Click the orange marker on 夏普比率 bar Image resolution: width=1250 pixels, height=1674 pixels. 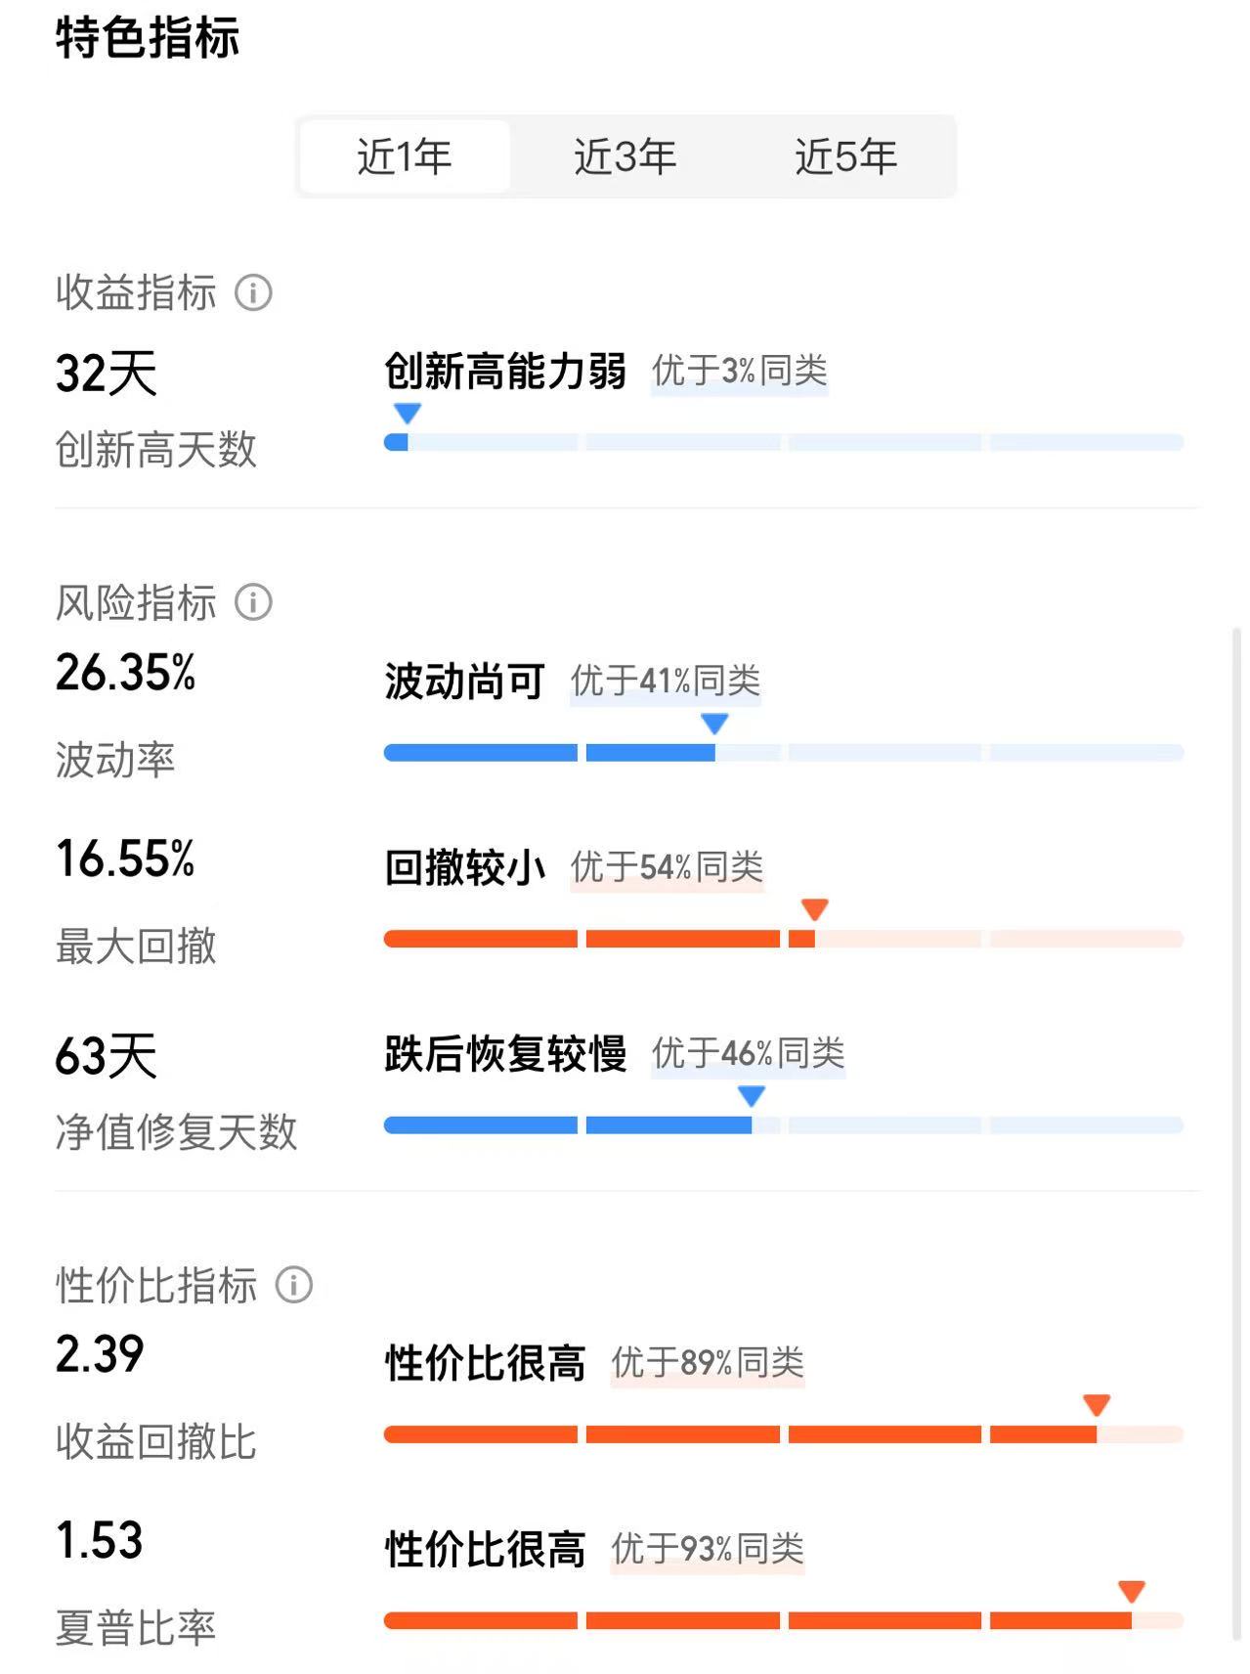[1132, 1591]
